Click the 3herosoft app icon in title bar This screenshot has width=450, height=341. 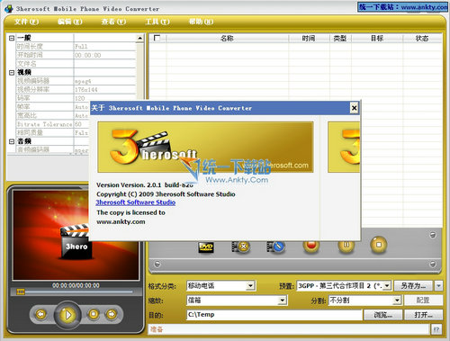pyautogui.click(x=9, y=8)
